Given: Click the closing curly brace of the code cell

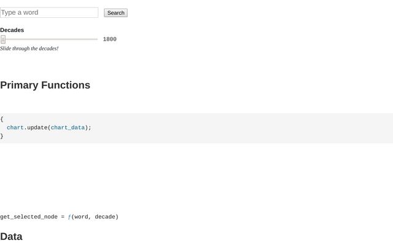Looking at the screenshot, I should click(x=2, y=136).
